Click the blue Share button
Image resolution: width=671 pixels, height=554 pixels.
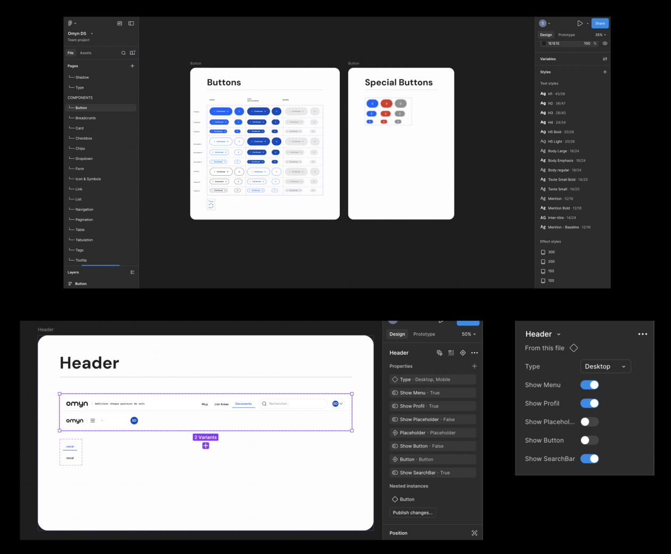[x=600, y=23]
